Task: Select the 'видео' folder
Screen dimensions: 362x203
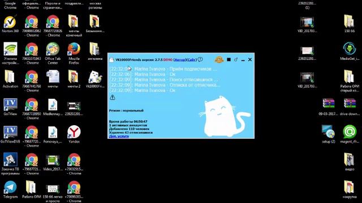Action: 350,162
